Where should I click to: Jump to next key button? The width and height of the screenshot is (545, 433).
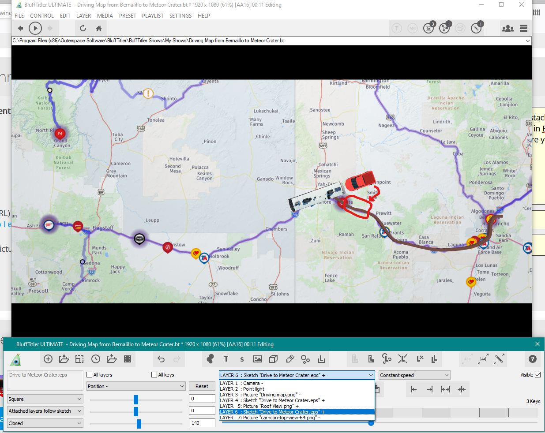coord(429,389)
